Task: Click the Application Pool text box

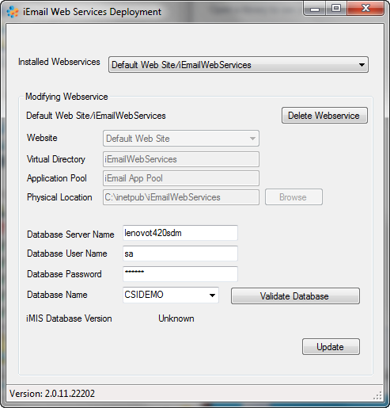Action: pyautogui.click(x=181, y=178)
